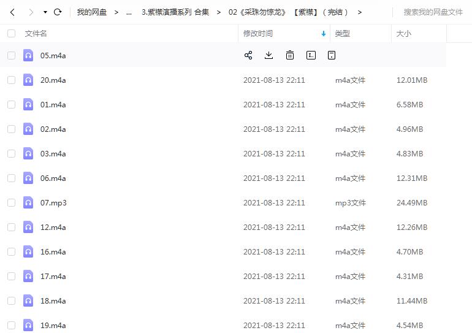Open the file named 18.m4a

point(53,300)
